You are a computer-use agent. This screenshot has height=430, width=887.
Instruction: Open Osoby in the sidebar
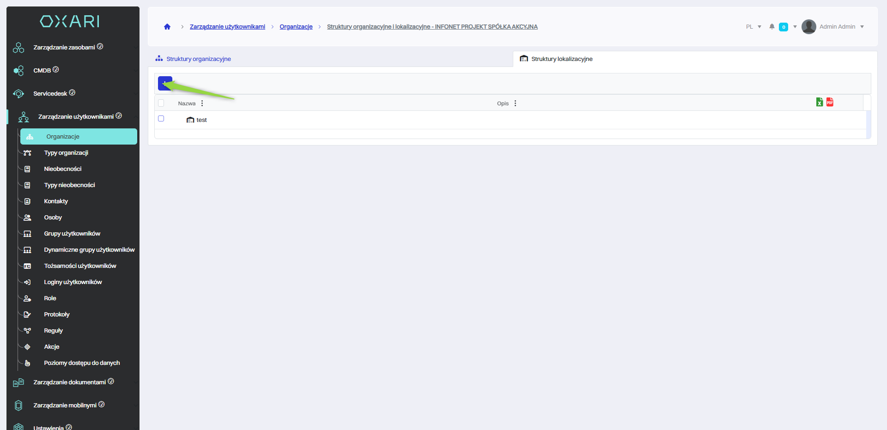[x=53, y=218]
